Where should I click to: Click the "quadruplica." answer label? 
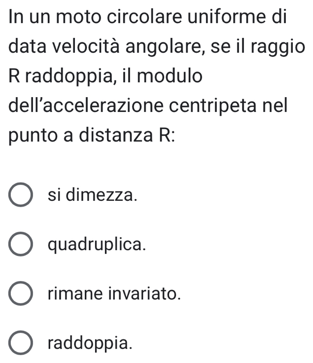click(x=98, y=245)
